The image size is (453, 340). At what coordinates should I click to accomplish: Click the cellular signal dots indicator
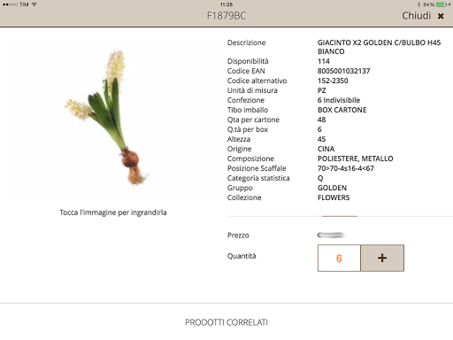(x=10, y=4)
